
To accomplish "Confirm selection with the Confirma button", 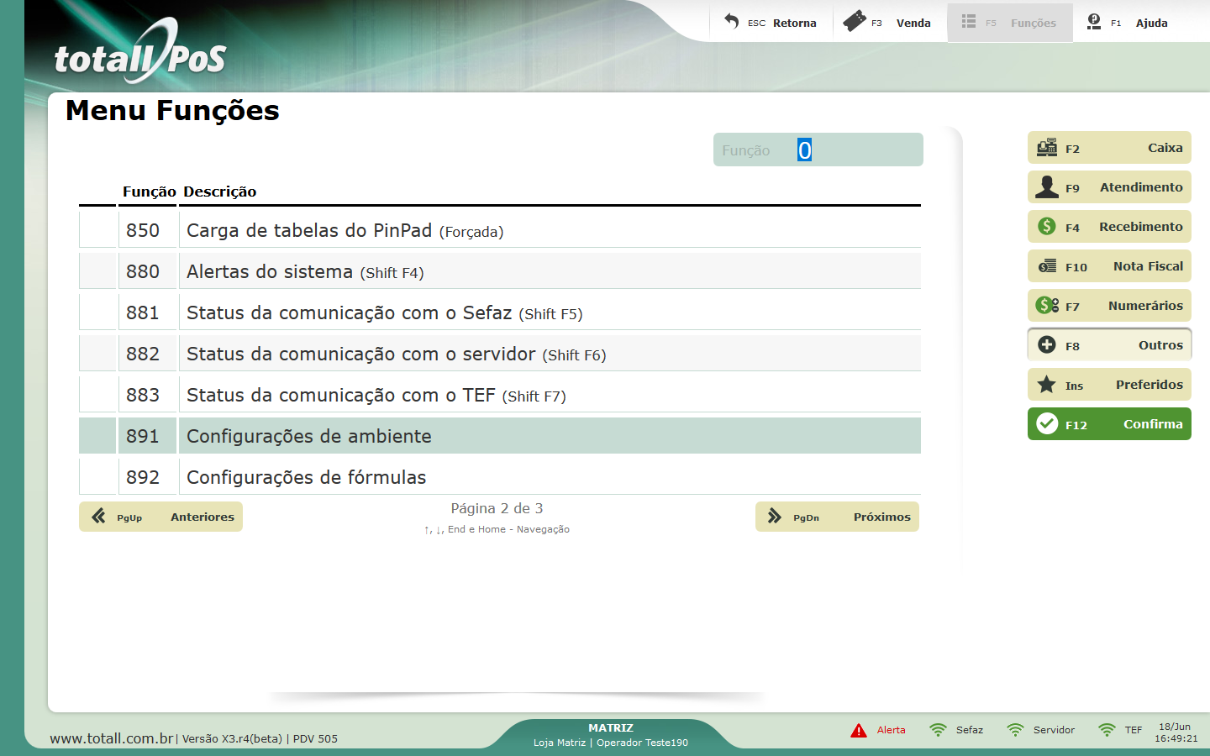I will point(1109,423).
